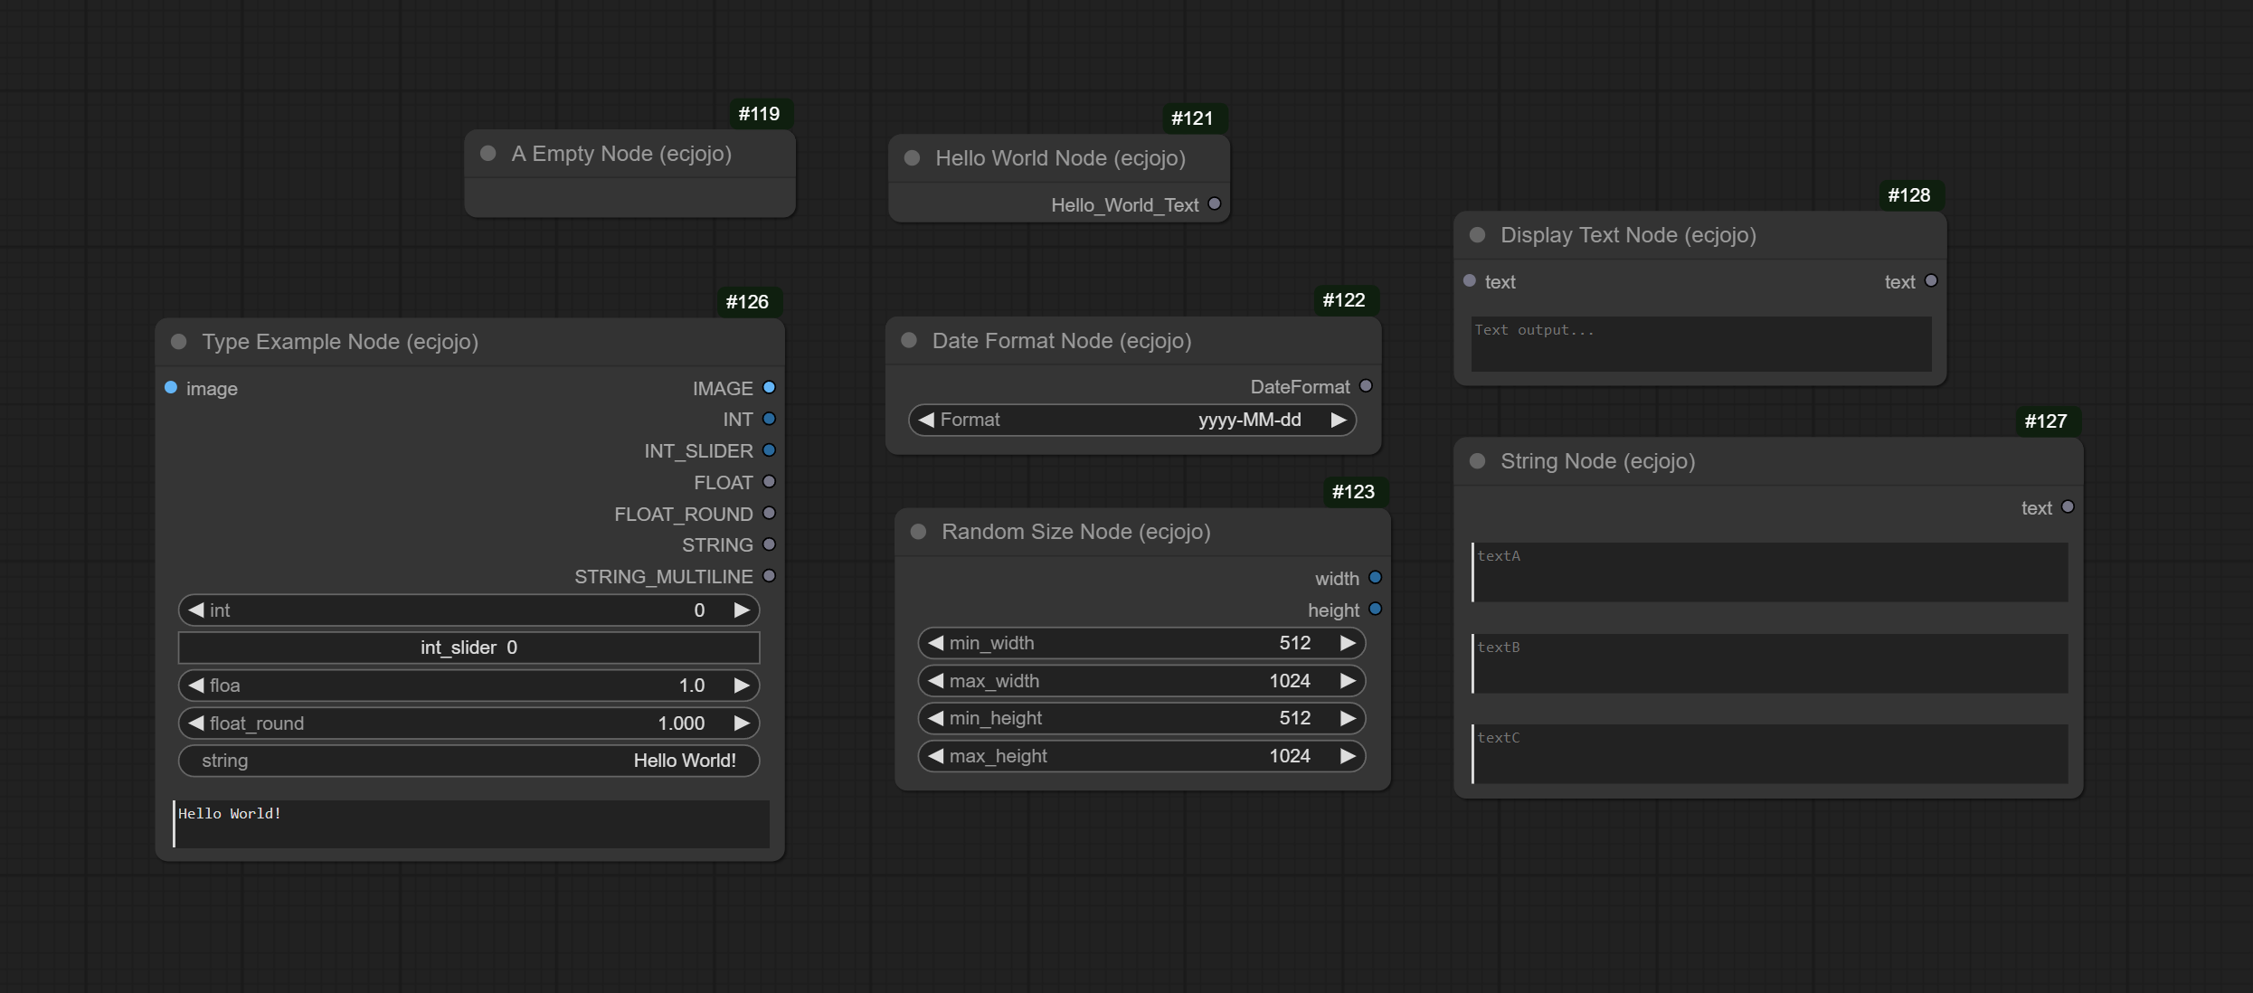2253x993 pixels.
Task: Click the width output port on Random Size Node
Action: 1375,578
